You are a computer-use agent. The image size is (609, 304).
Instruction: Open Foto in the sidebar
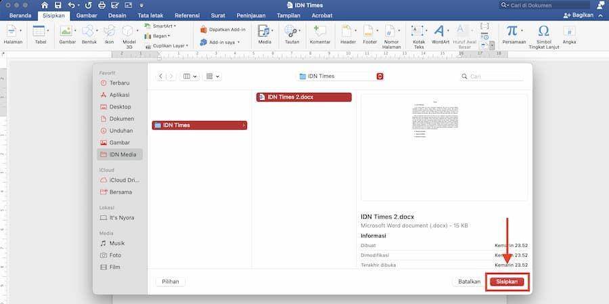(120, 255)
